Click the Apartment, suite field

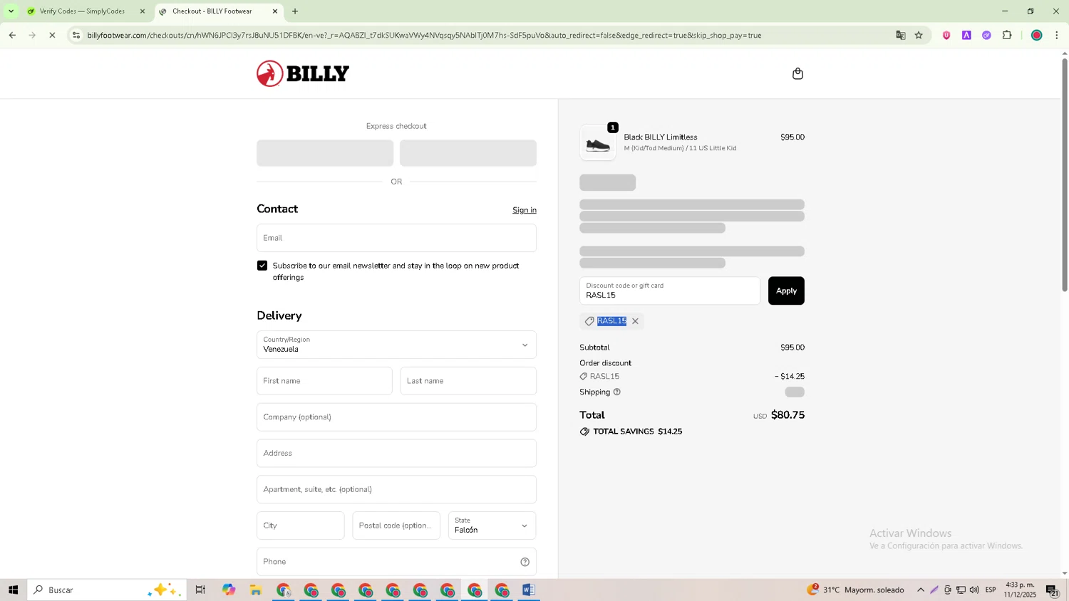click(396, 489)
